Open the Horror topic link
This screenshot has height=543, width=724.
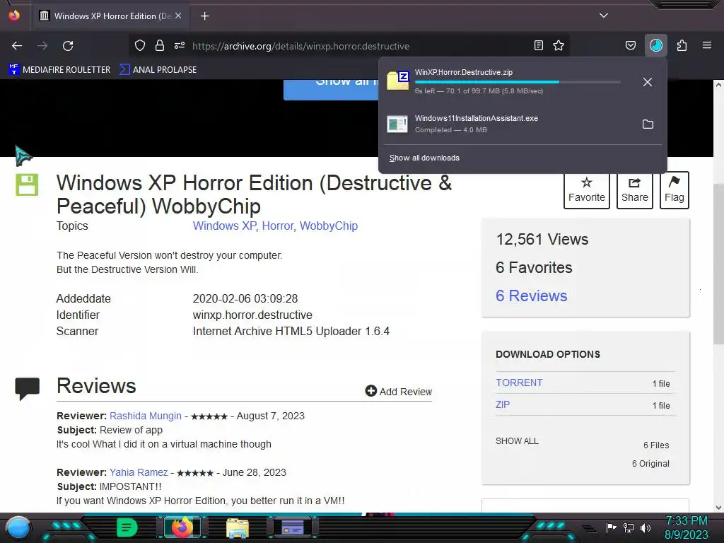click(277, 226)
